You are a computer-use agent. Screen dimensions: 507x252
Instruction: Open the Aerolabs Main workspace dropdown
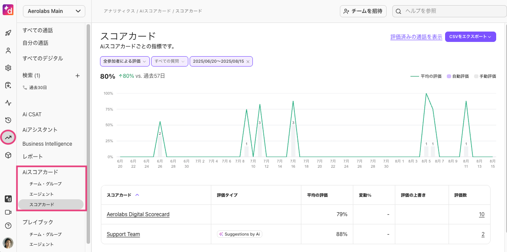point(54,11)
